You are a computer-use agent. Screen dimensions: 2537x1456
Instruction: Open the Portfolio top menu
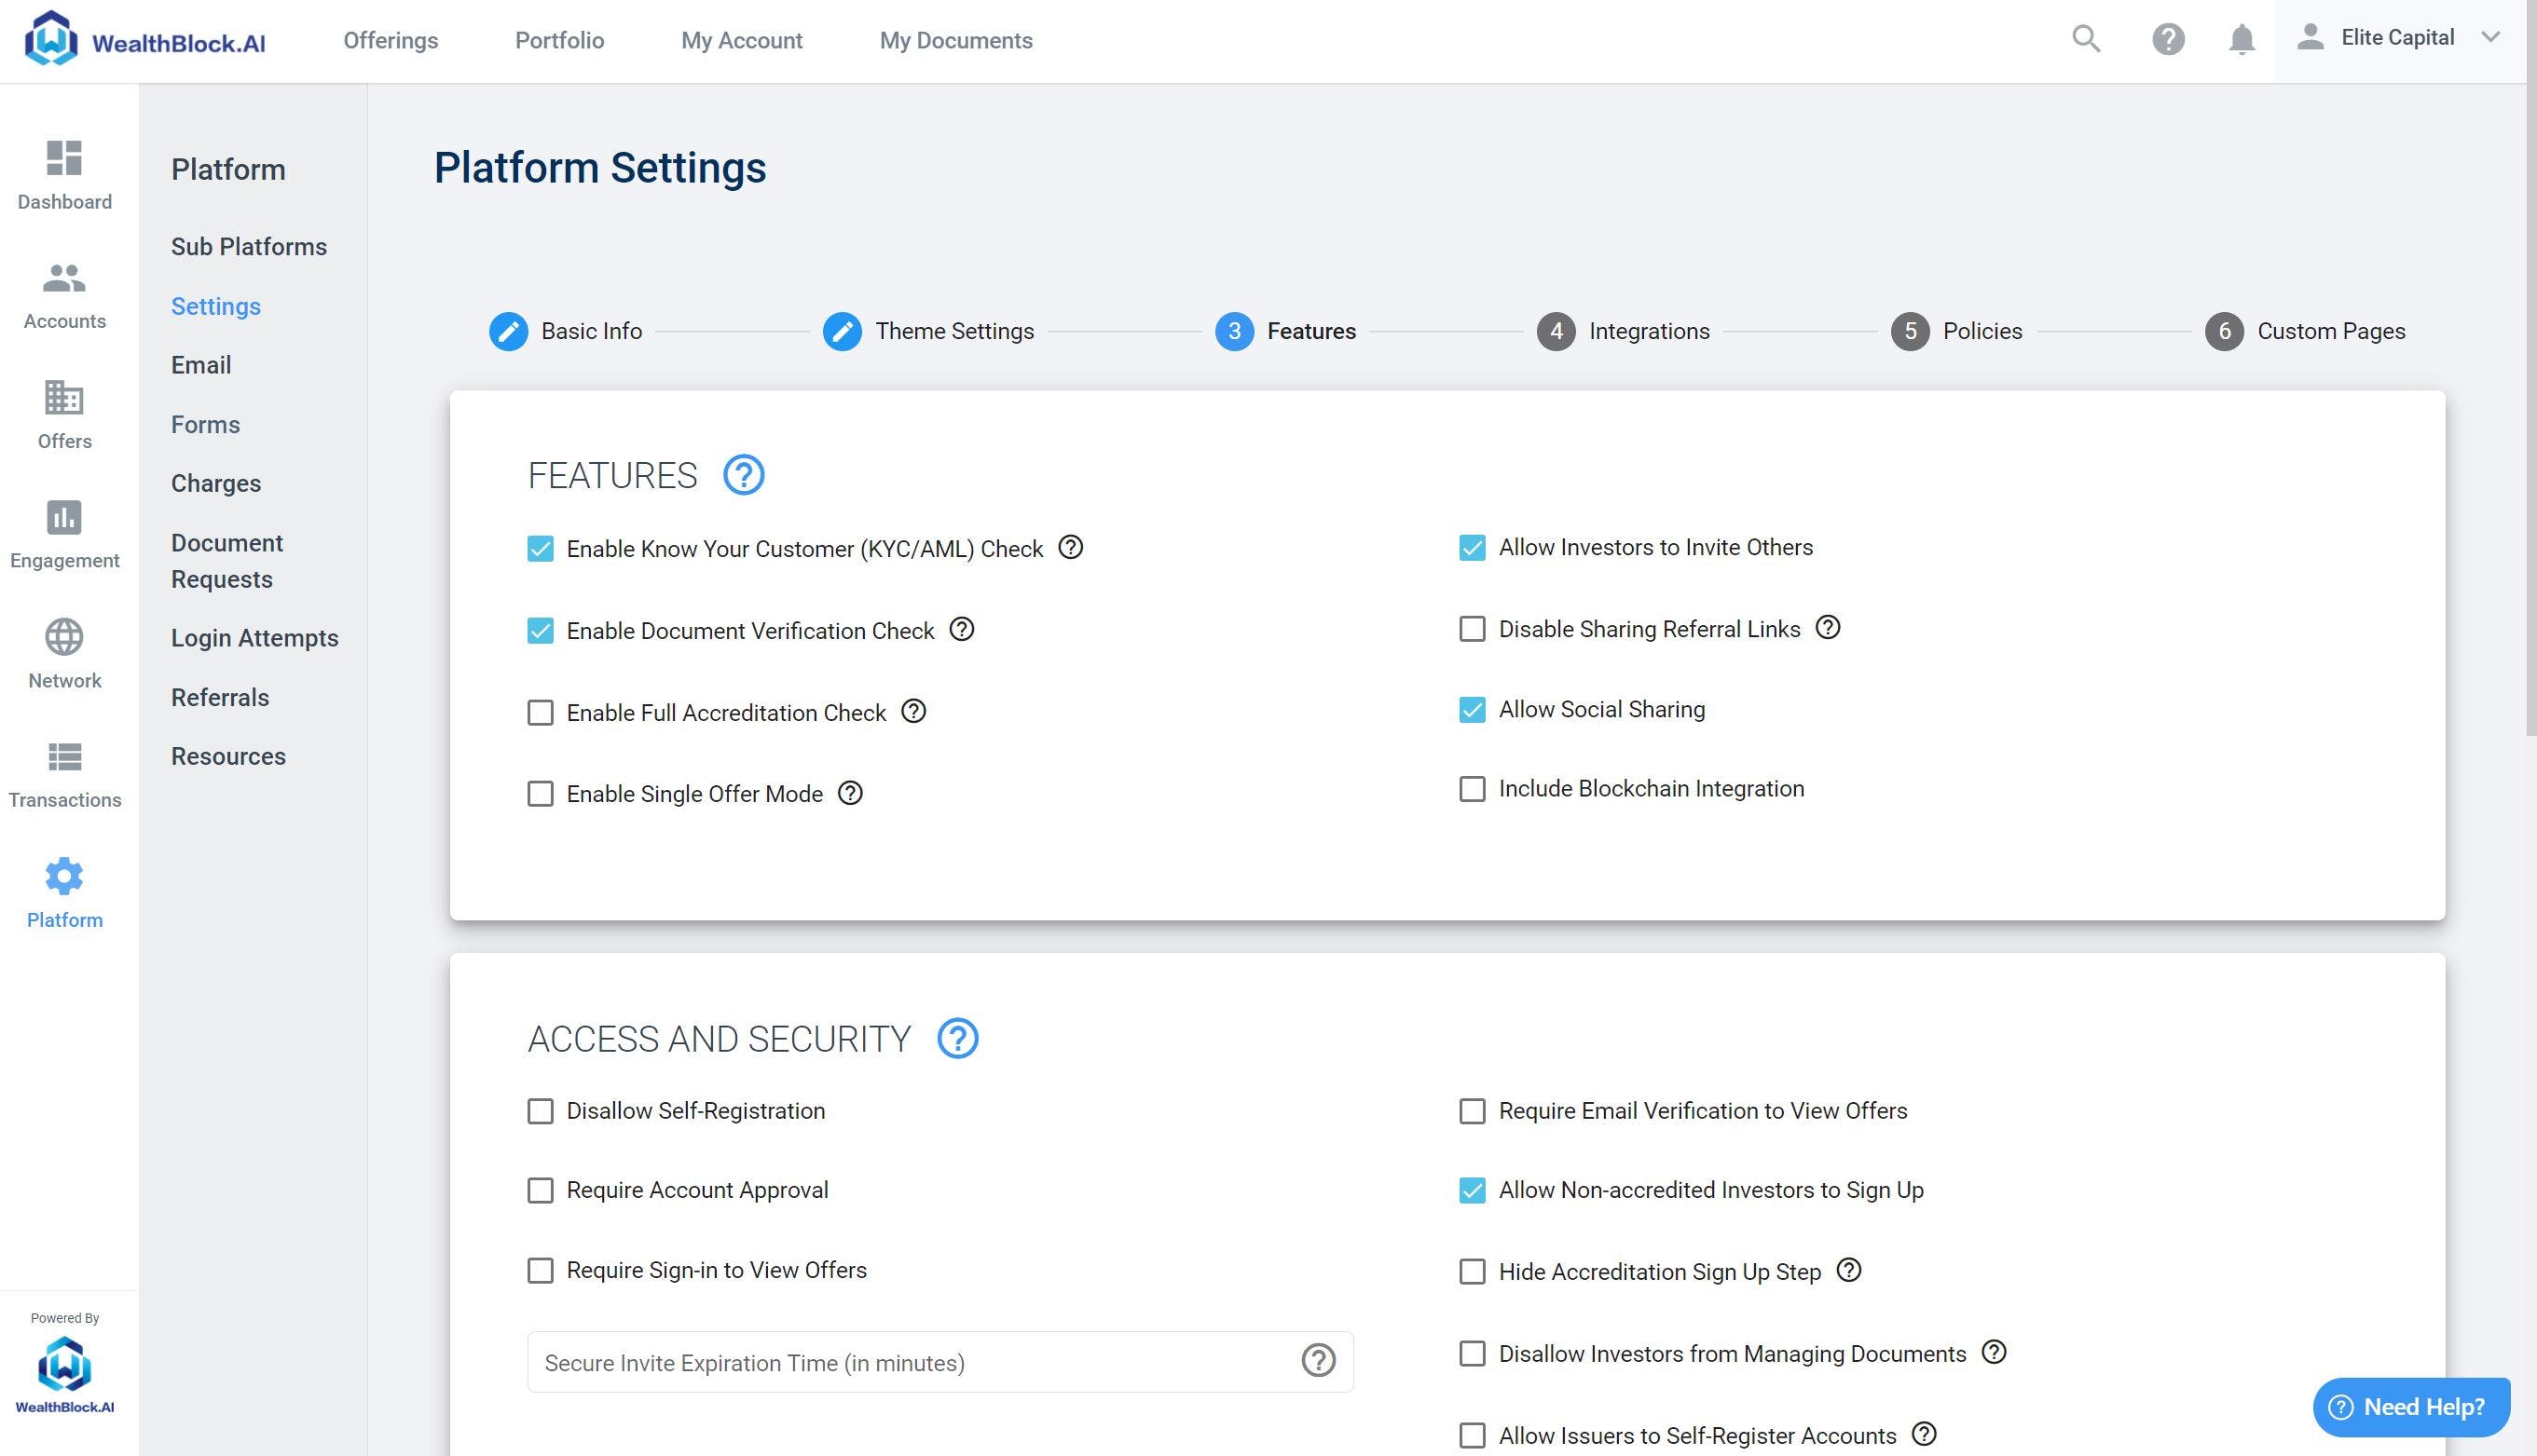[x=559, y=41]
